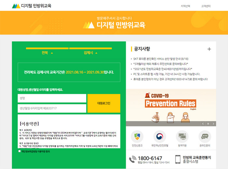228x169 pixels.
Task: Expand the 김제시 city dropdown
Action: pos(90,53)
